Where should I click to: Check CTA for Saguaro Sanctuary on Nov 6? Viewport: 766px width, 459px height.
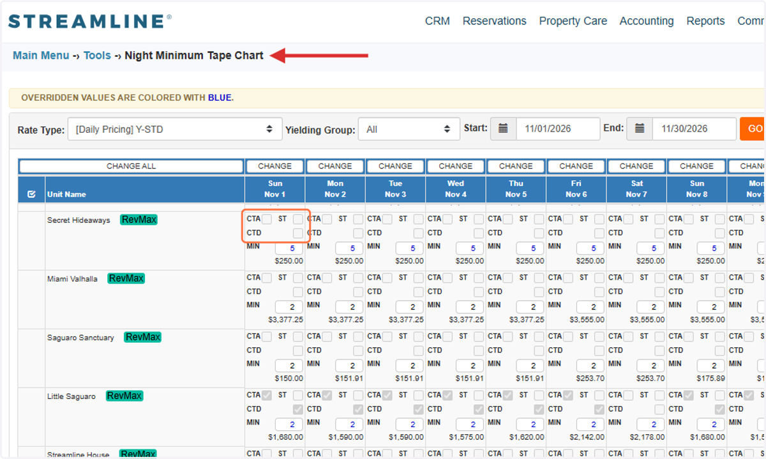tap(567, 336)
